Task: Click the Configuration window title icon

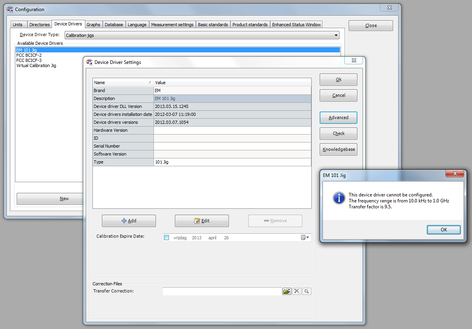Action: click(10, 9)
